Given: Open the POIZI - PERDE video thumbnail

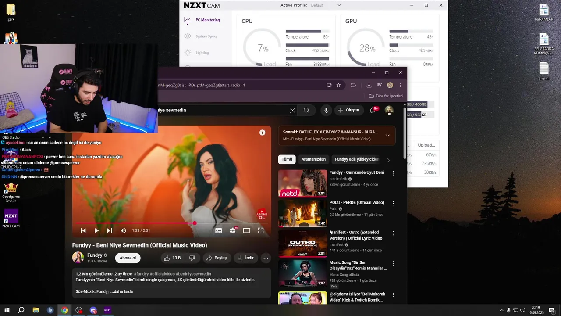Looking at the screenshot, I should tap(302, 213).
